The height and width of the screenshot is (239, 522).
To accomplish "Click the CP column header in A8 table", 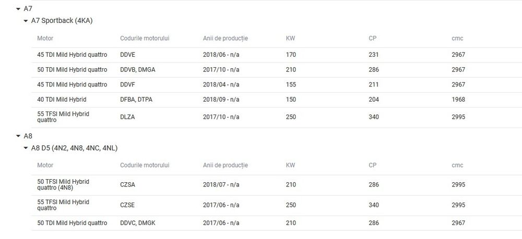I will (373, 166).
